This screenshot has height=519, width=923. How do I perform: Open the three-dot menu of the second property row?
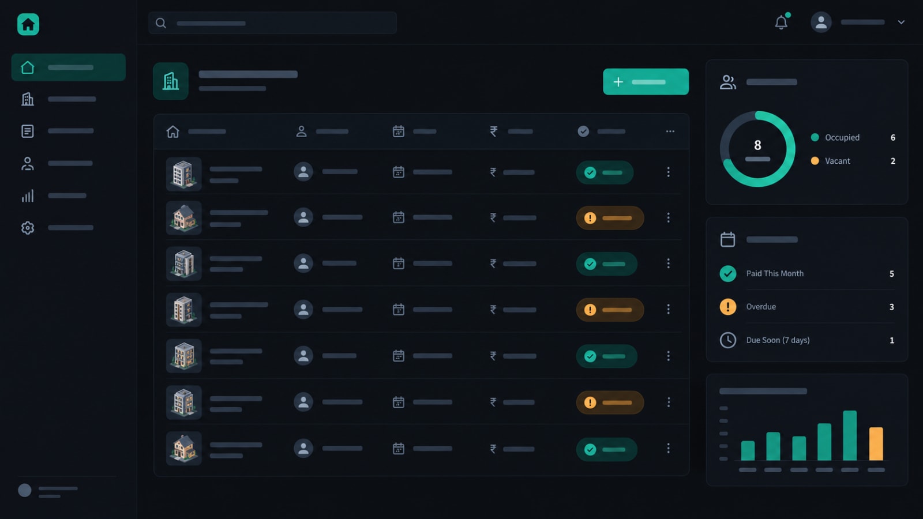pos(669,217)
